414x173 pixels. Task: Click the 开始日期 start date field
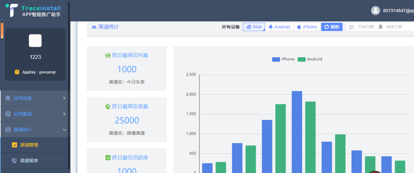pos(366,27)
